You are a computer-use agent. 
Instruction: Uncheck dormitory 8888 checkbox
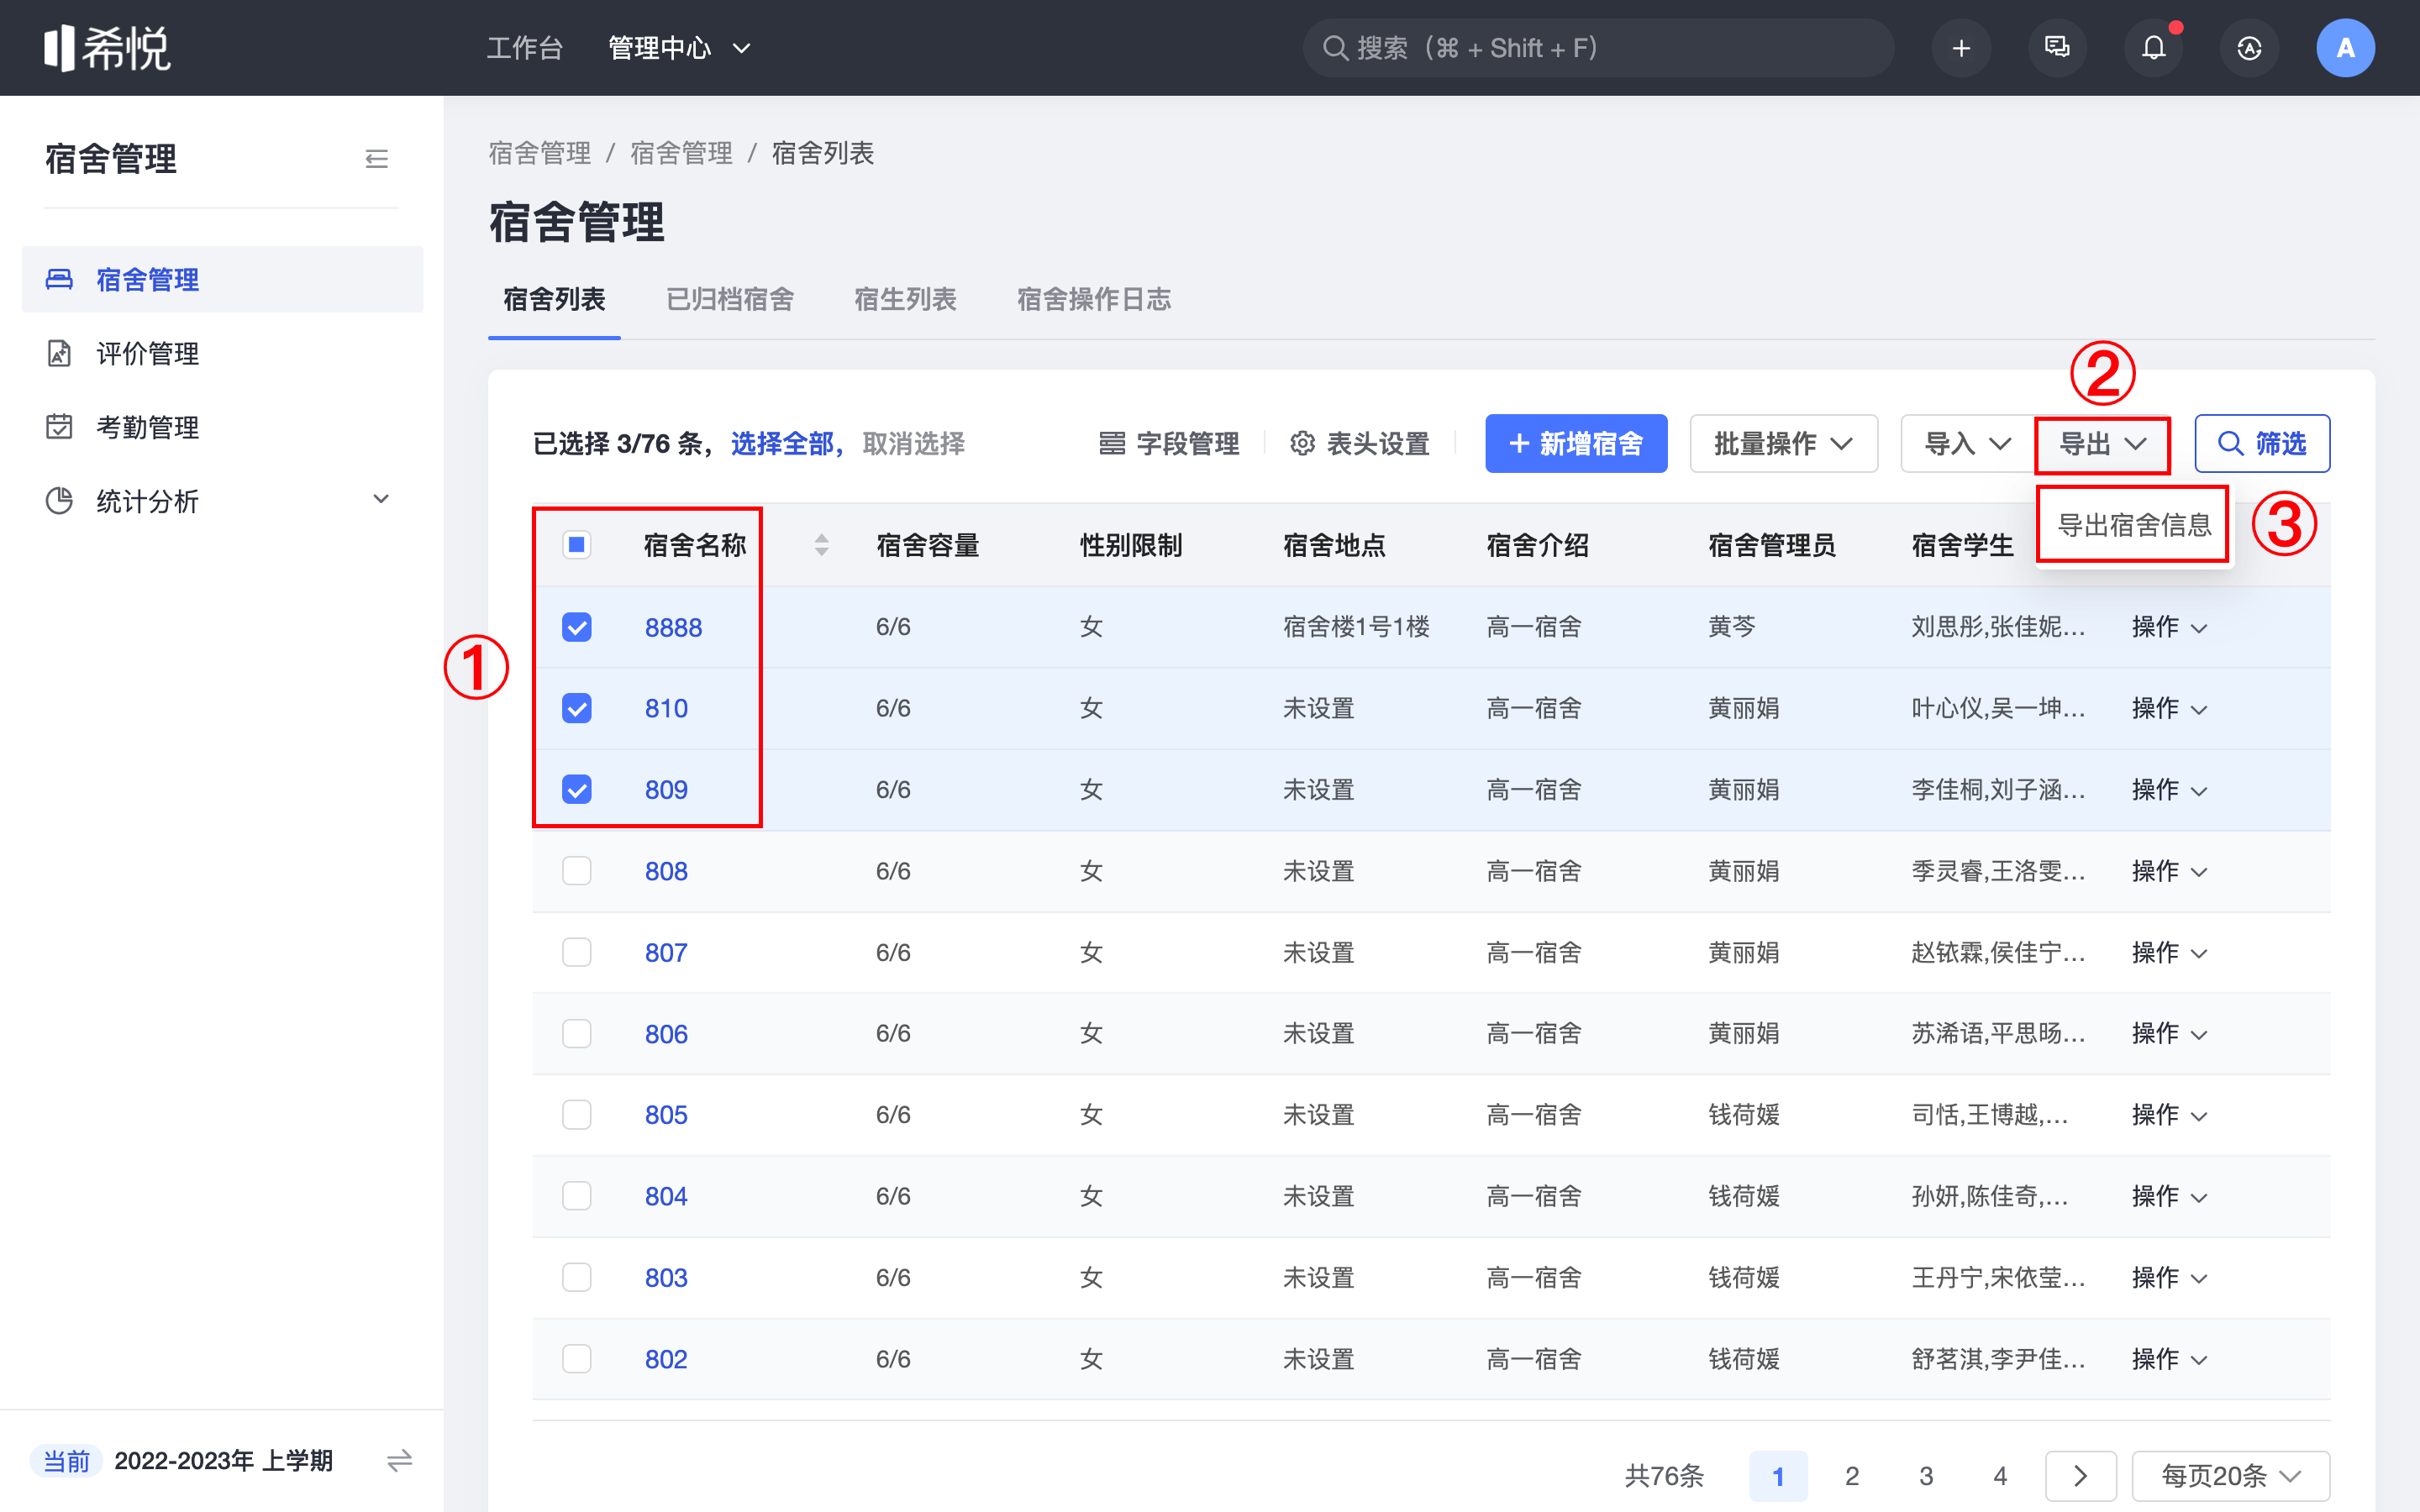pyautogui.click(x=577, y=627)
